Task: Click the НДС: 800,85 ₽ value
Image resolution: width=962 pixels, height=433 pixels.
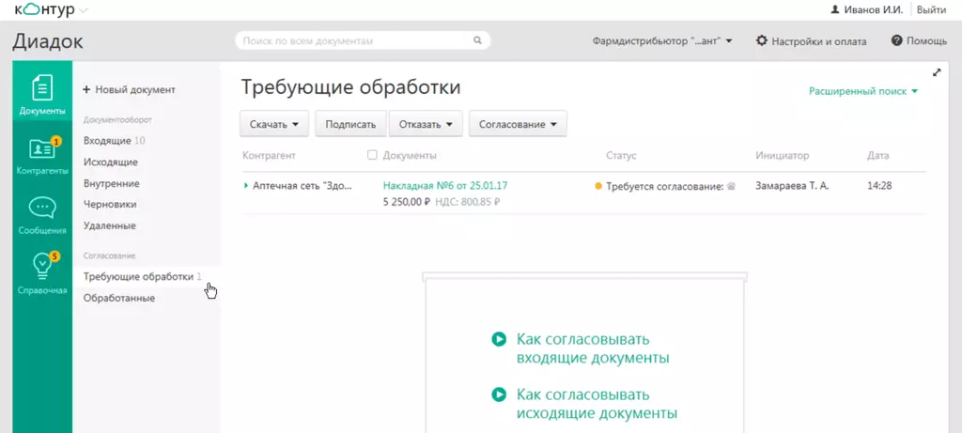Action: pos(467,201)
